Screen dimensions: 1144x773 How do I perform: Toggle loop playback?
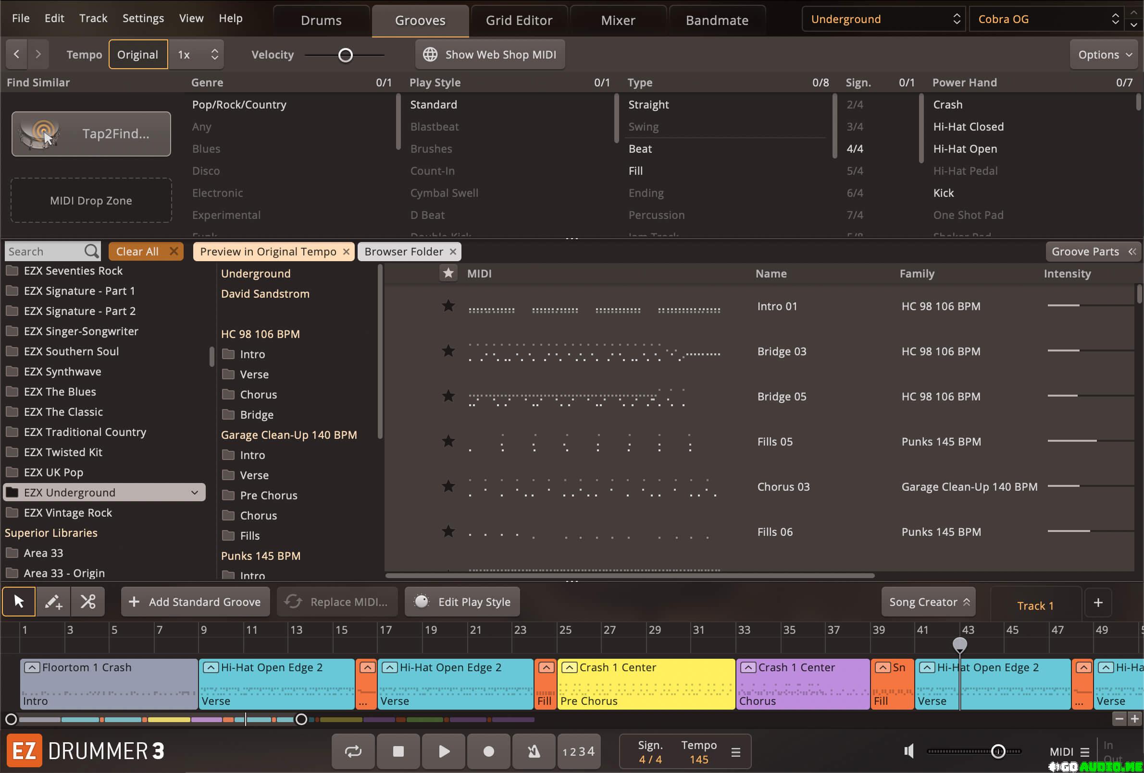353,751
